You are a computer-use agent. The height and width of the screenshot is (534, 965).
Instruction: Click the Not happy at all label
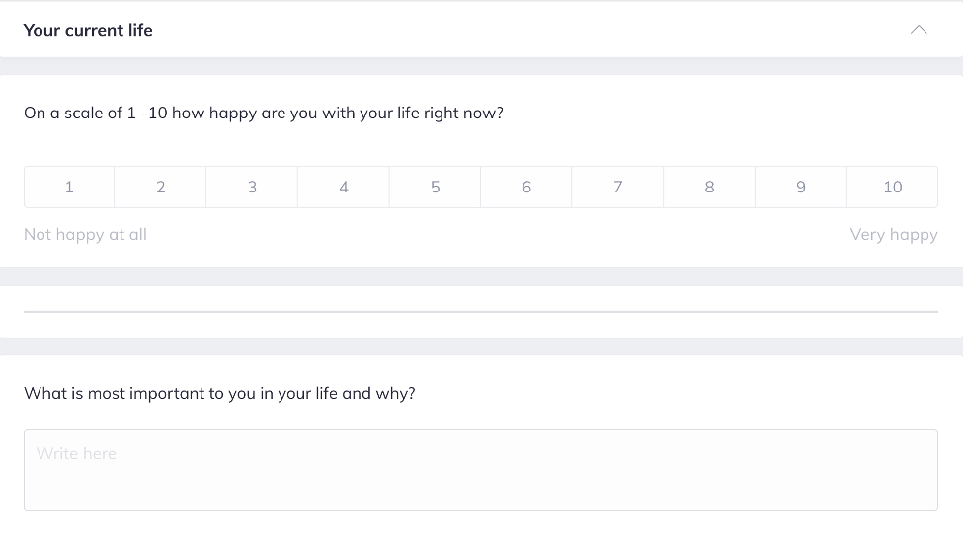tap(85, 235)
